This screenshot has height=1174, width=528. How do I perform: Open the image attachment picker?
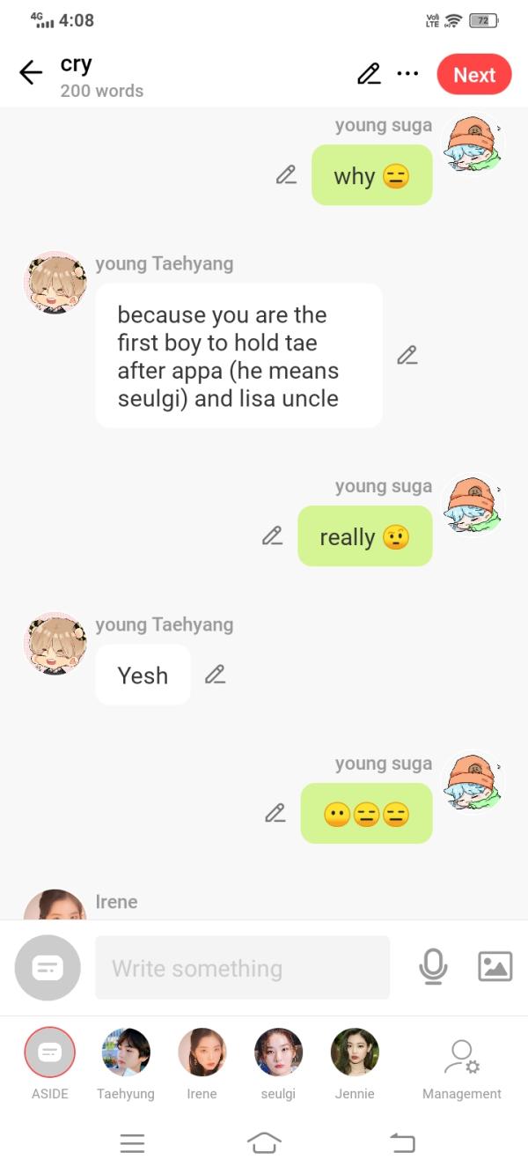(x=495, y=967)
